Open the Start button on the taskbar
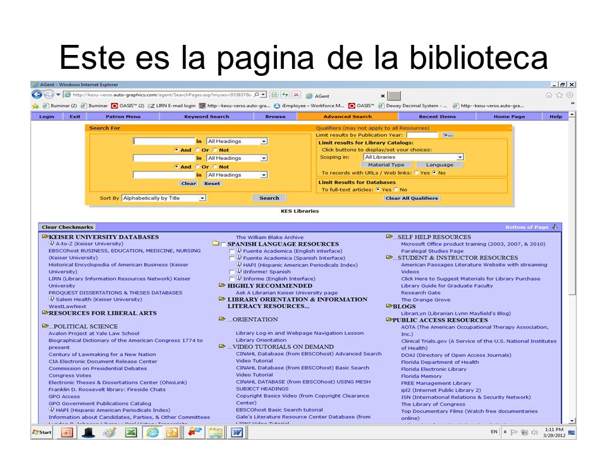This screenshot has width=607, height=455. (x=42, y=432)
